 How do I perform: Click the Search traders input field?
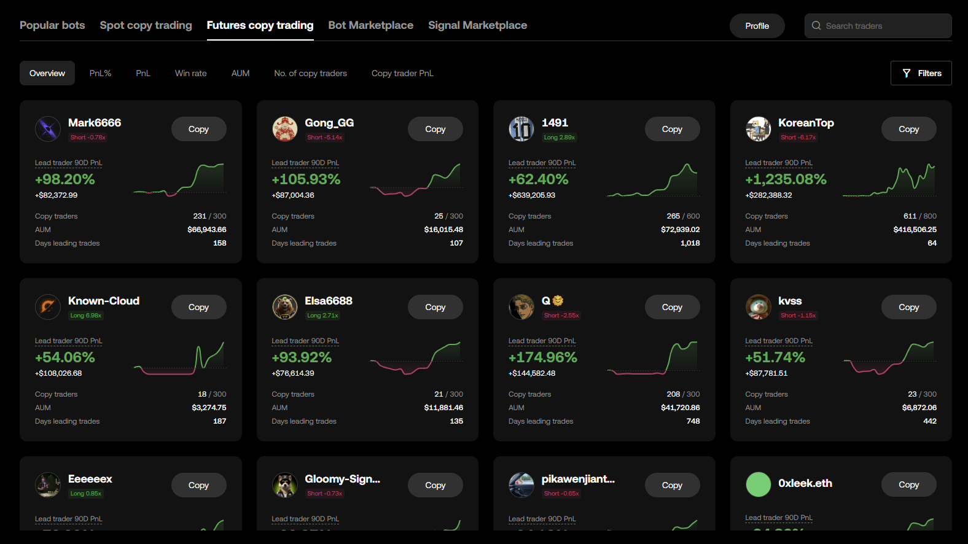(878, 26)
